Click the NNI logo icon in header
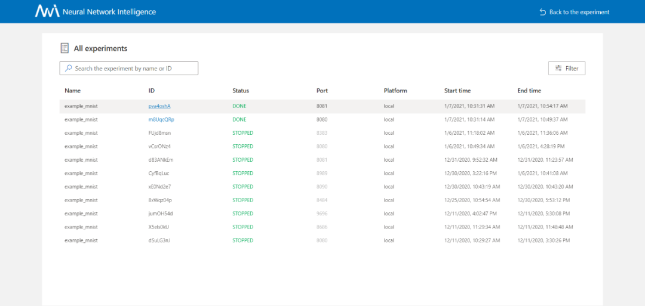645x306 pixels. tap(47, 11)
